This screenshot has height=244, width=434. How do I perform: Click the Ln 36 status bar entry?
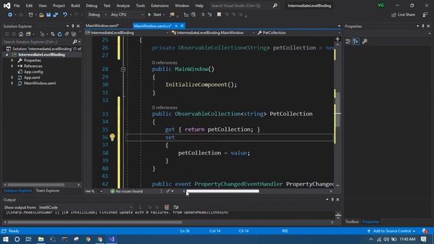click(185, 231)
